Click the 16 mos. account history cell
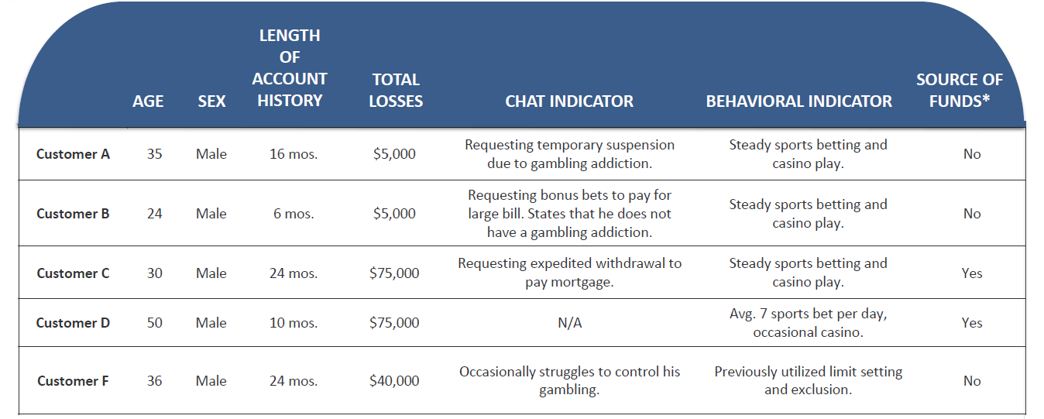Screen dimensions: 1044x419 pyautogui.click(x=294, y=154)
